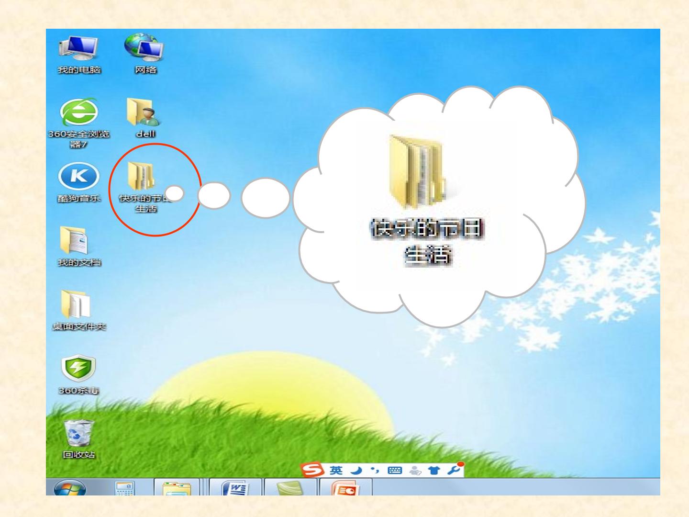This screenshot has width=689, height=517.
Task: Open the 回收站 recycle bin
Action: 79,439
